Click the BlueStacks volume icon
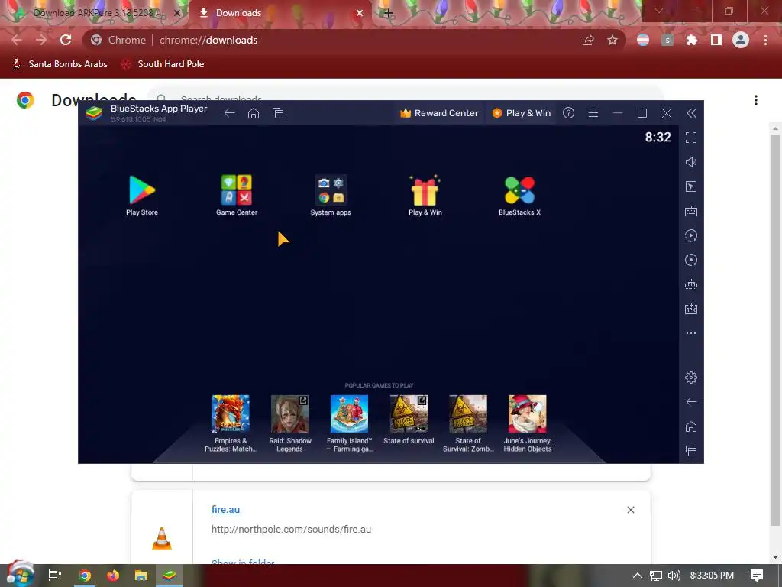This screenshot has width=782, height=587. point(690,162)
